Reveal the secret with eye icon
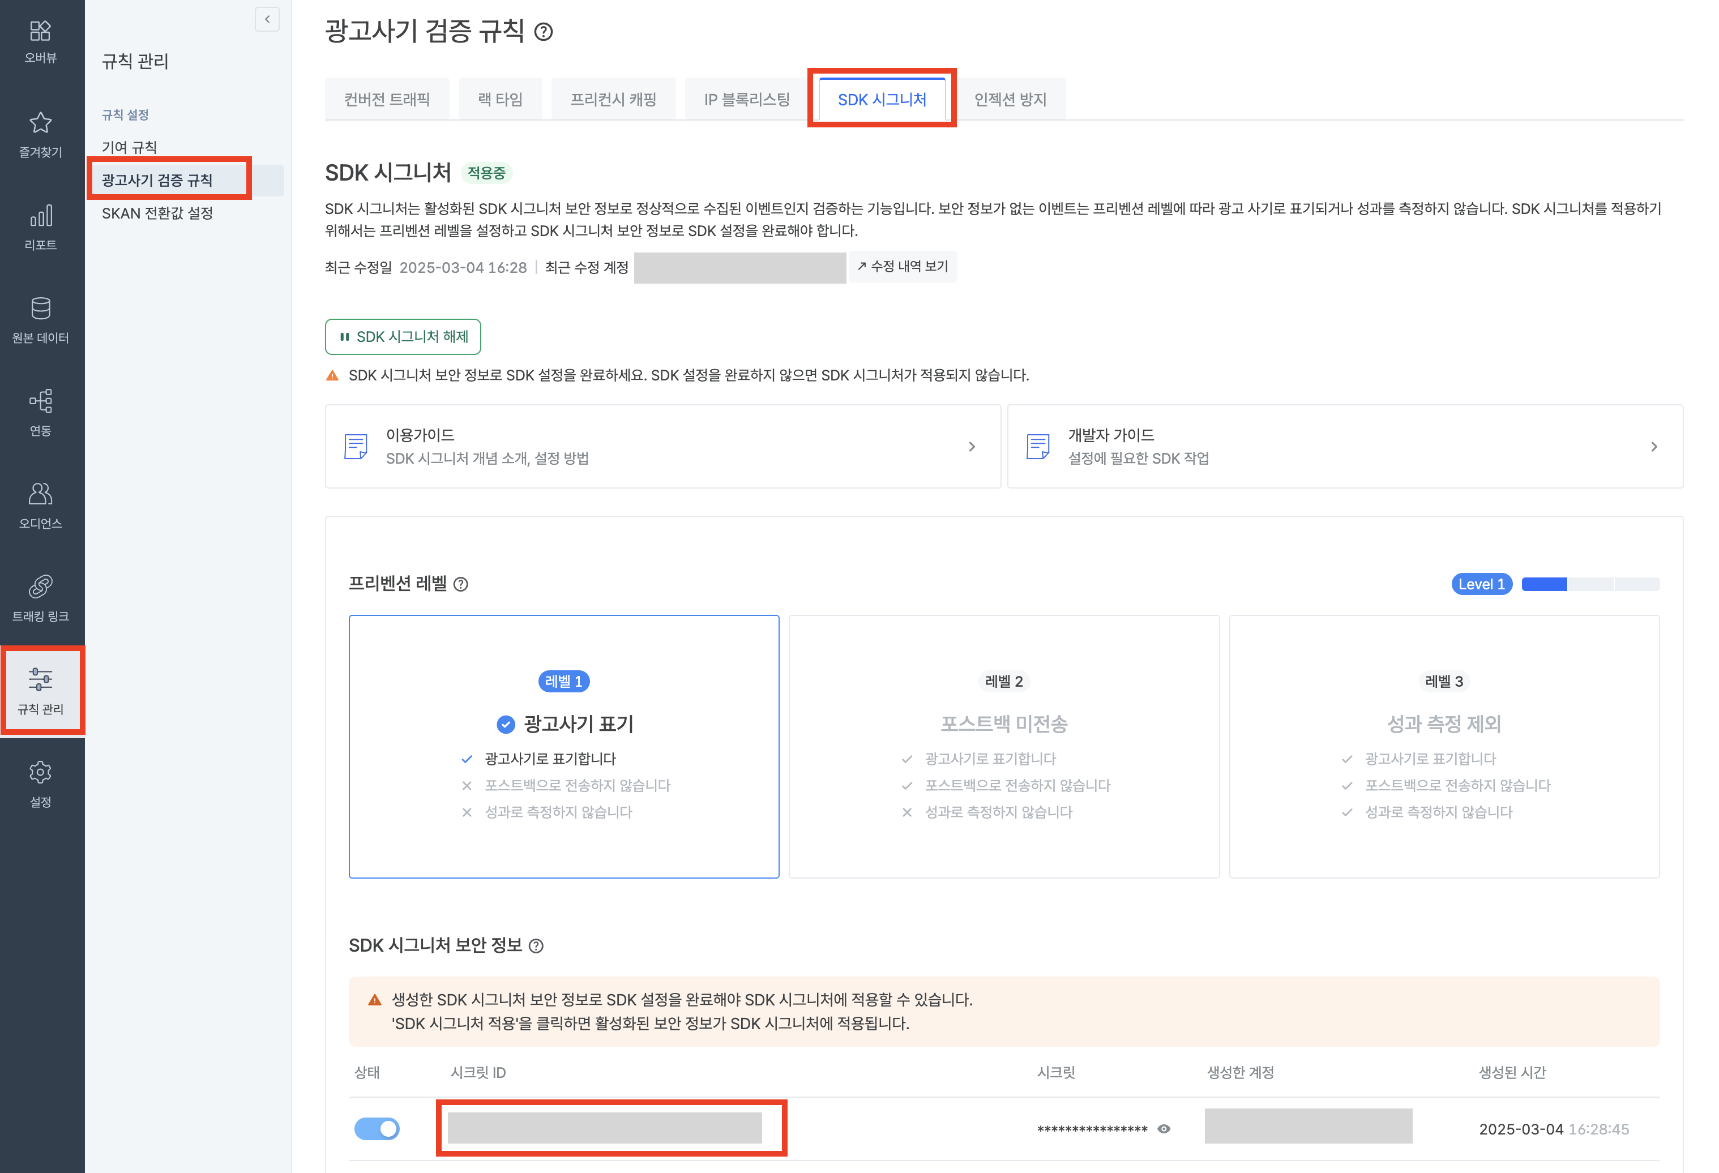 pyautogui.click(x=1164, y=1129)
